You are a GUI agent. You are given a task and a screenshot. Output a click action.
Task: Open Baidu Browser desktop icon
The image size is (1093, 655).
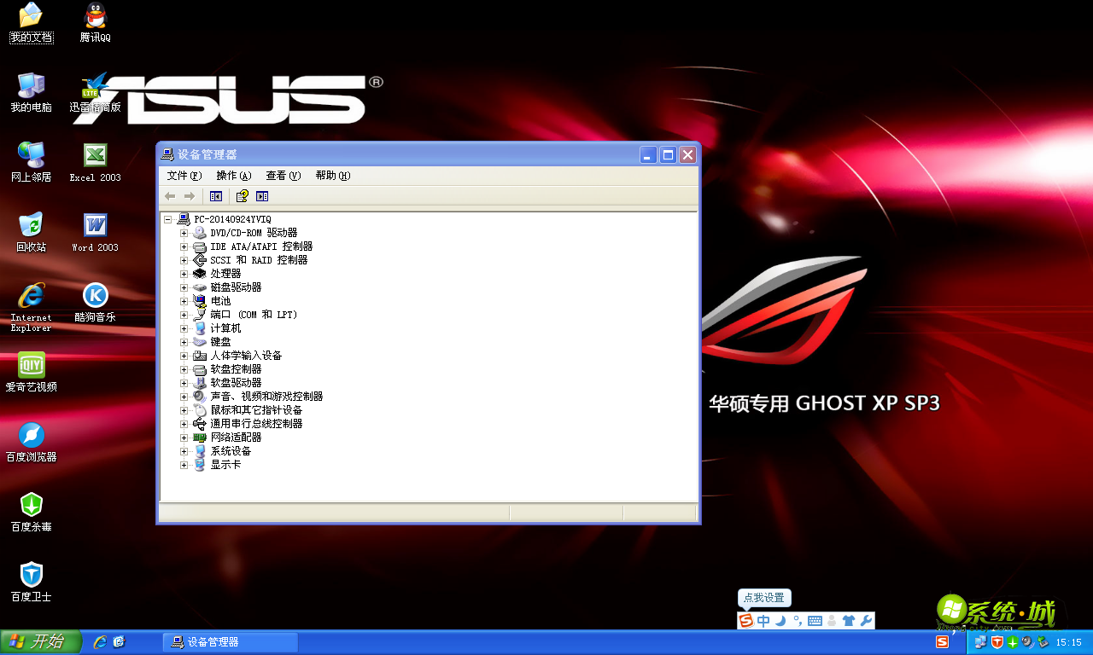pyautogui.click(x=32, y=442)
